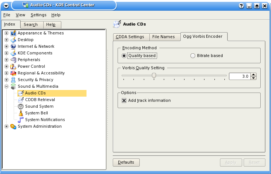Switch to the CDDA Settings tab
271x174 pixels.
point(131,37)
